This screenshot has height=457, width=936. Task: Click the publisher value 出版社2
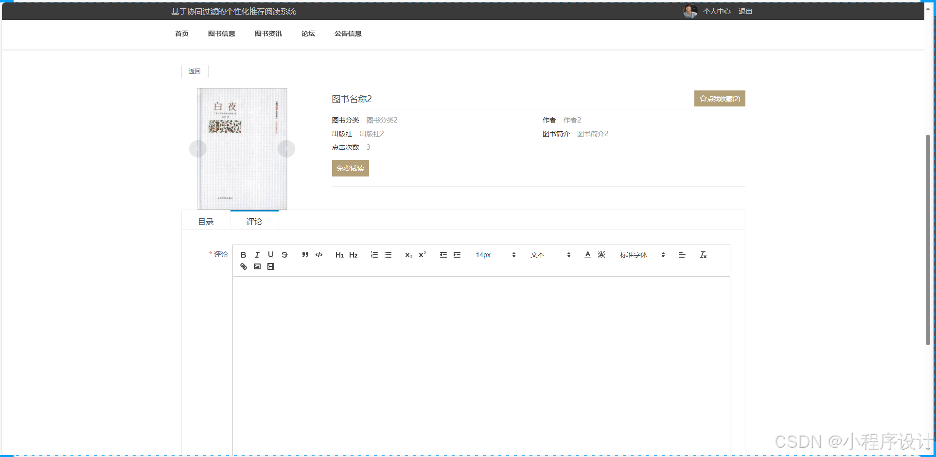(372, 134)
